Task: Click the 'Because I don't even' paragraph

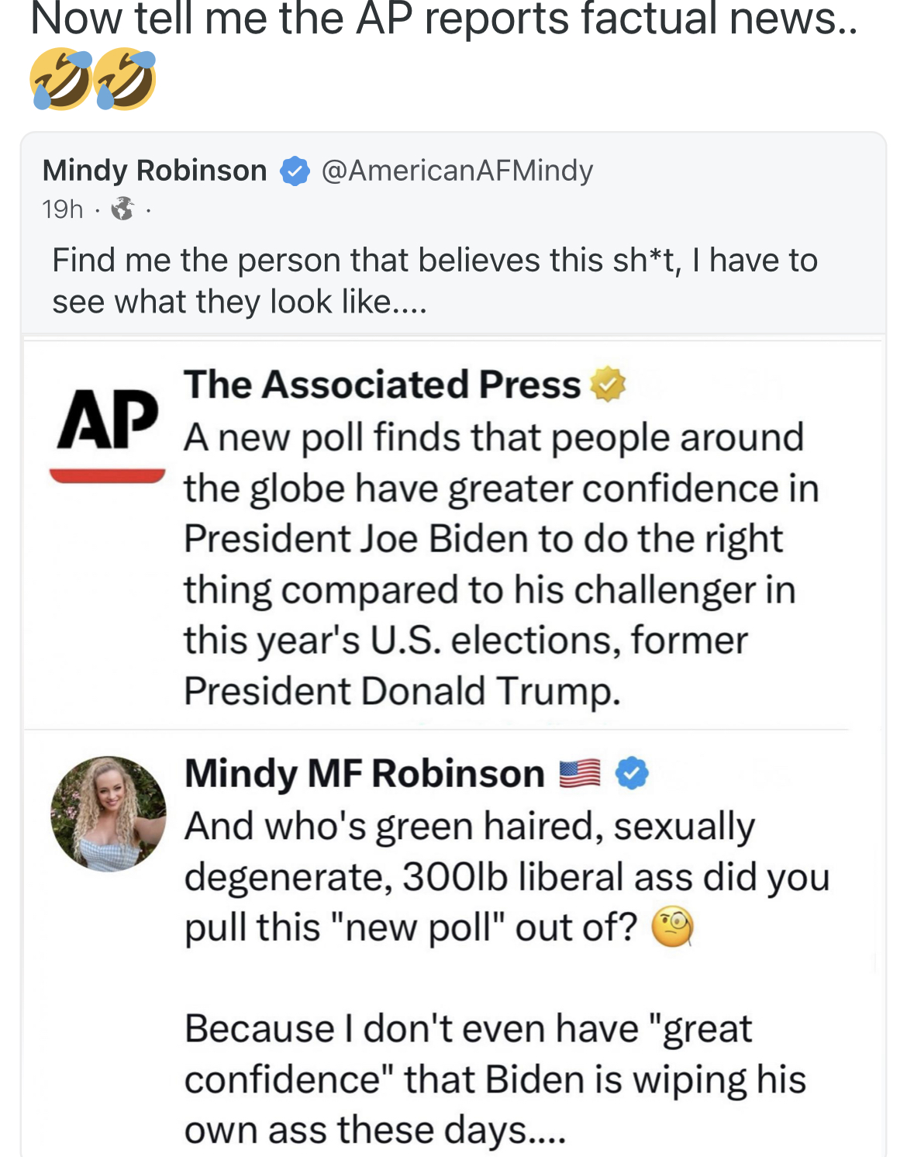Action: [495, 1079]
